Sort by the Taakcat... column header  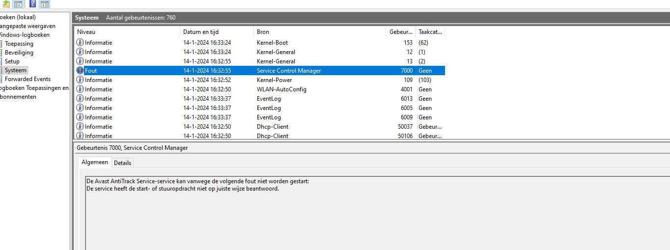click(430, 32)
